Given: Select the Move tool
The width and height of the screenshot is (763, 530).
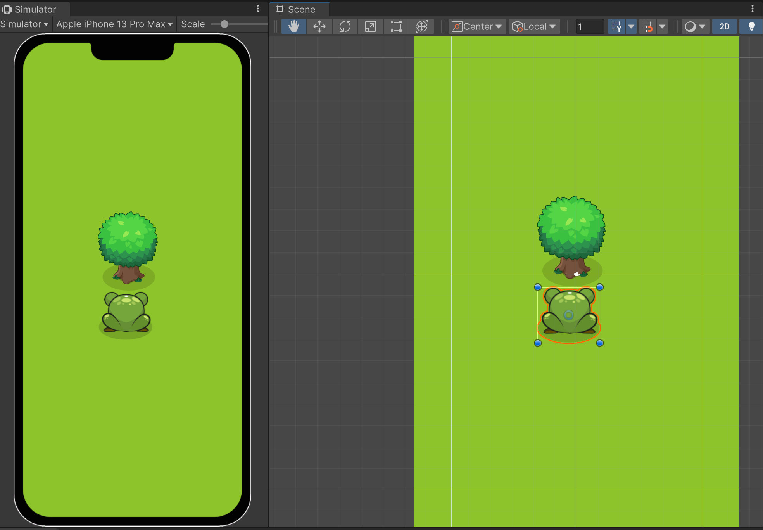Looking at the screenshot, I should [x=319, y=26].
